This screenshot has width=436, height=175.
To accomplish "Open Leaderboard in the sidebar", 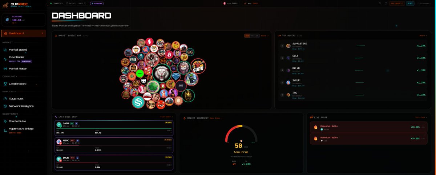I will tap(23, 84).
